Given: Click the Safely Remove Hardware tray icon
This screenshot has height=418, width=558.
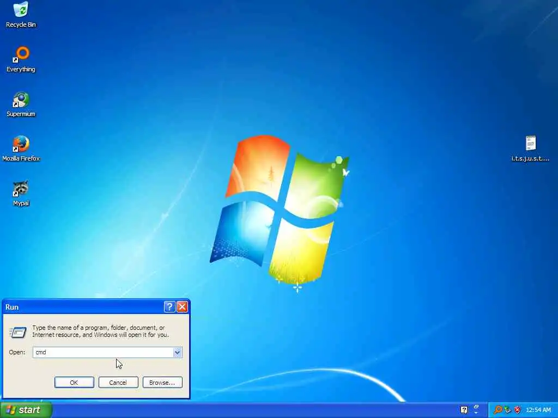Looking at the screenshot, I should click(x=507, y=410).
